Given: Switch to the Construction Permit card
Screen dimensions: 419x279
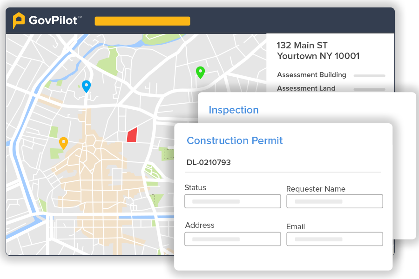Looking at the screenshot, I should (235, 140).
